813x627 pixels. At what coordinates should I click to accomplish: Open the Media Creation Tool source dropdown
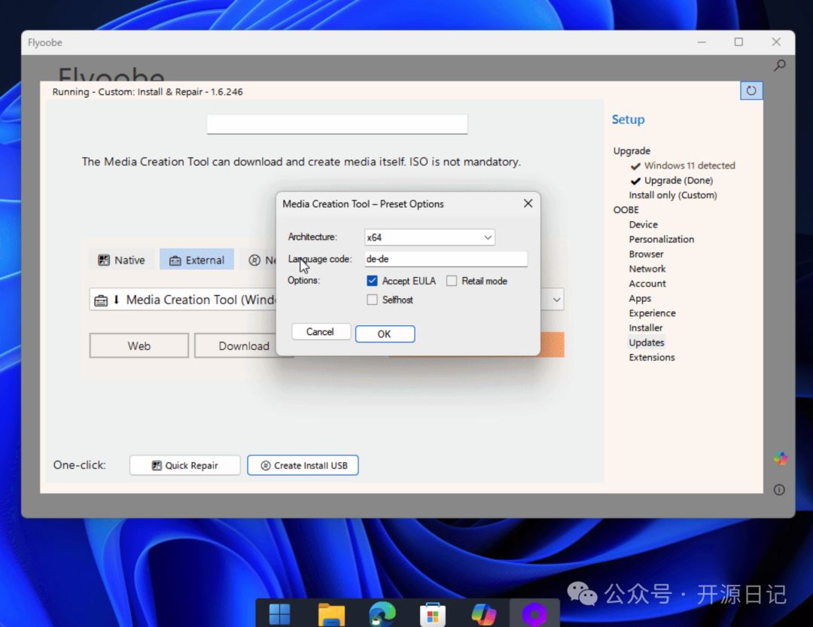coord(556,300)
